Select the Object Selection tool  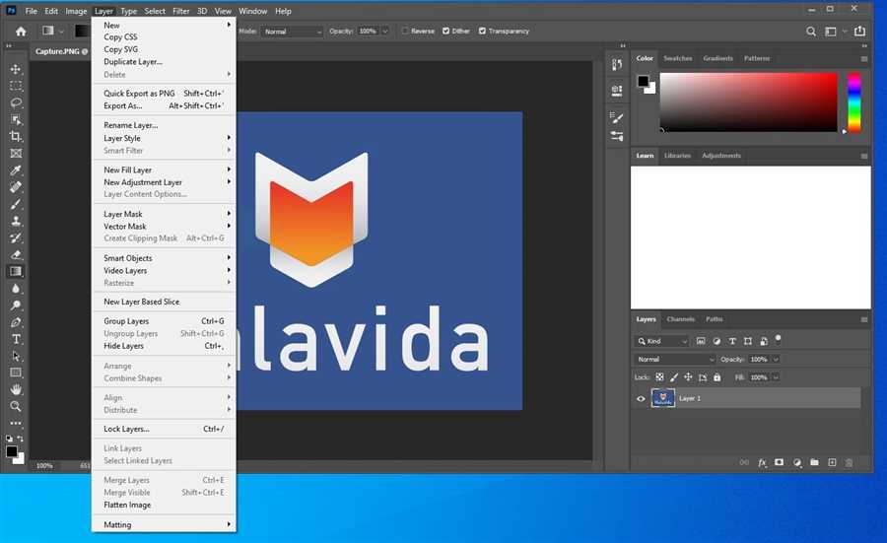coord(16,120)
